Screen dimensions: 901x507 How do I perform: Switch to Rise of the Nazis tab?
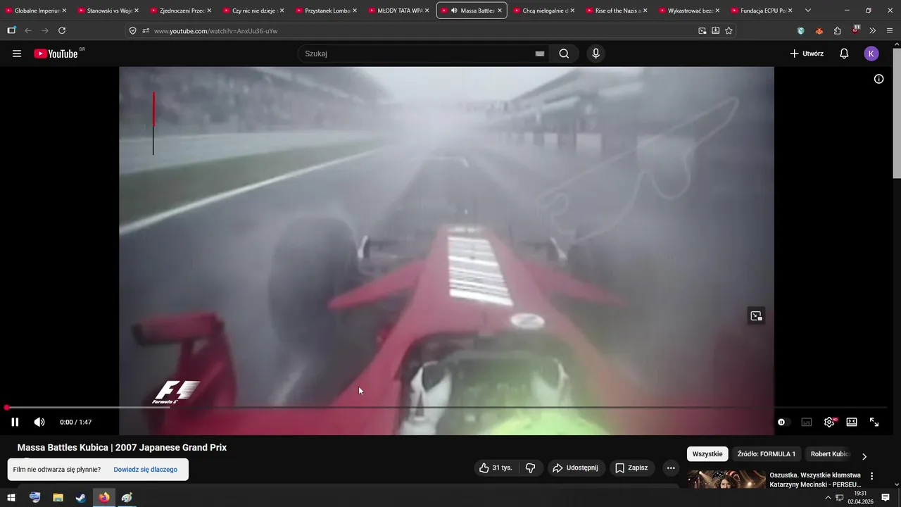617,11
